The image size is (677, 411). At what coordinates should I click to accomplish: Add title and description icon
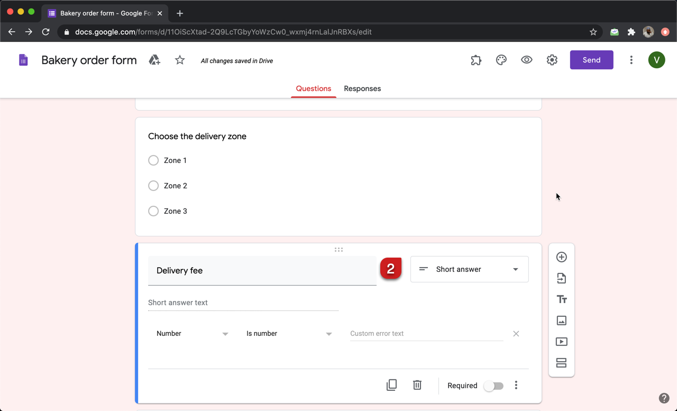tap(561, 299)
